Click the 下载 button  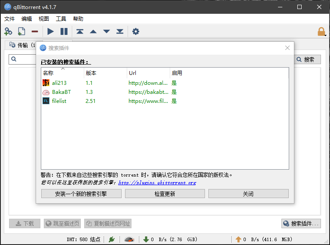click(x=24, y=223)
